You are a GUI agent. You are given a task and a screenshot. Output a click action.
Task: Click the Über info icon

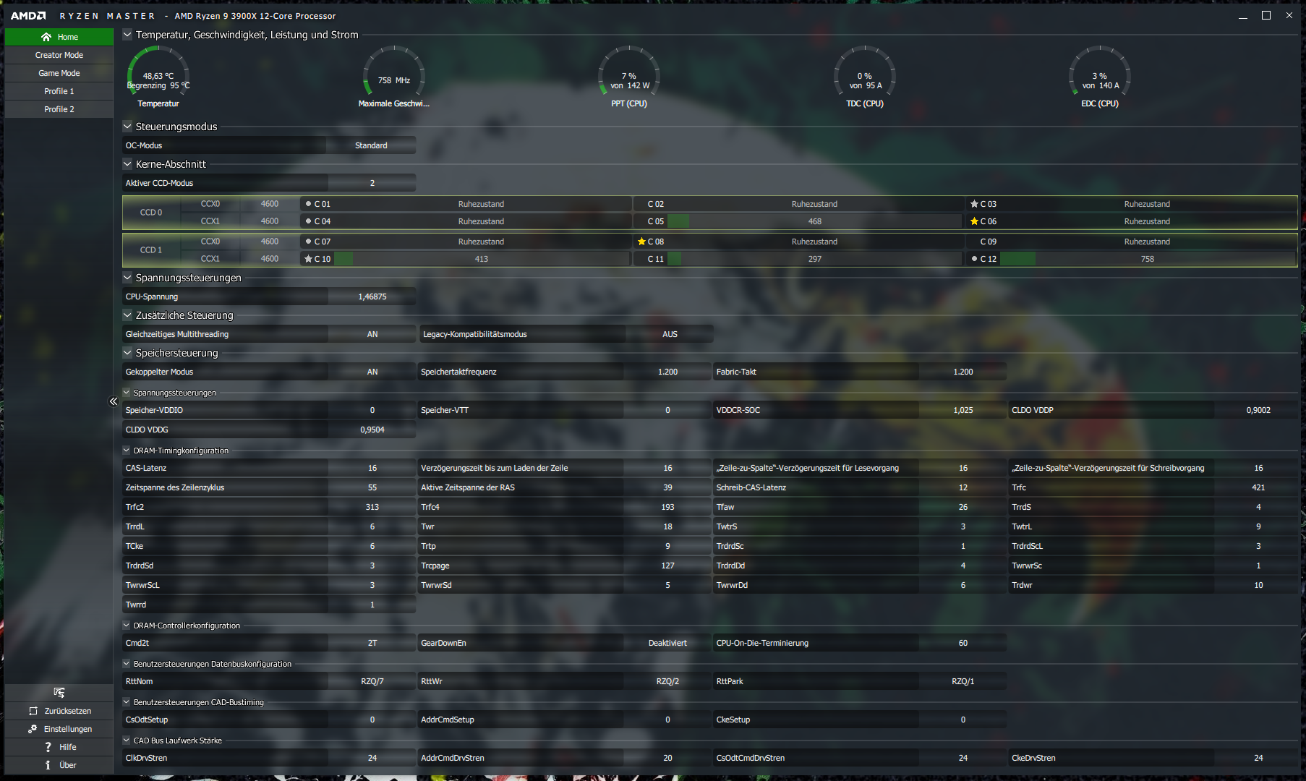click(48, 765)
